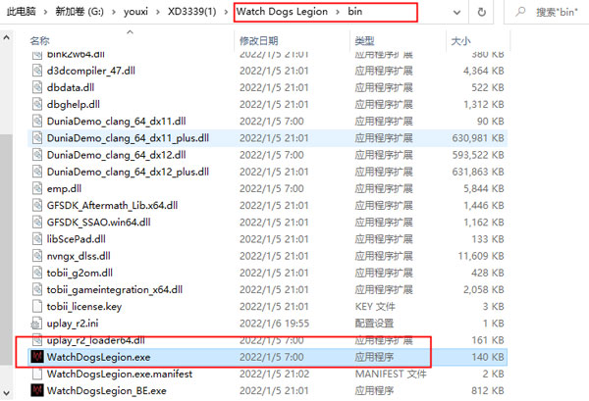Select the file named uplay_r2.ini
This screenshot has width=589, height=401.
pos(73,324)
